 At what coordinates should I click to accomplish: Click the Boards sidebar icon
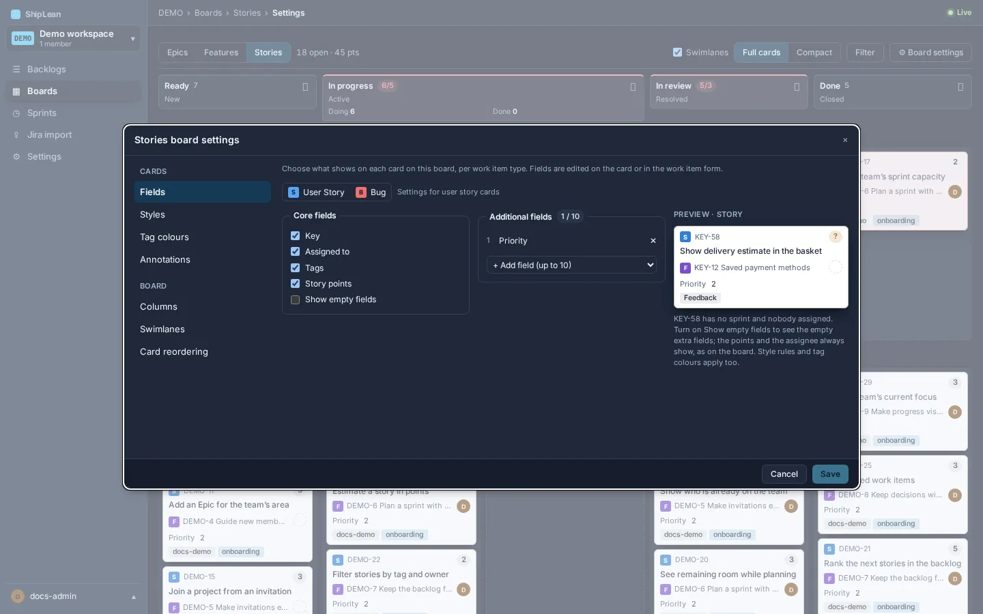click(16, 91)
